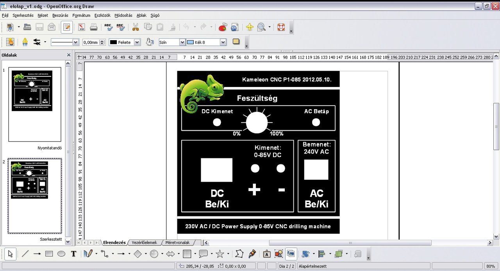Open the Ablak menu
Image resolution: width=500 pixels, height=271 pixels.
[x=141, y=16]
